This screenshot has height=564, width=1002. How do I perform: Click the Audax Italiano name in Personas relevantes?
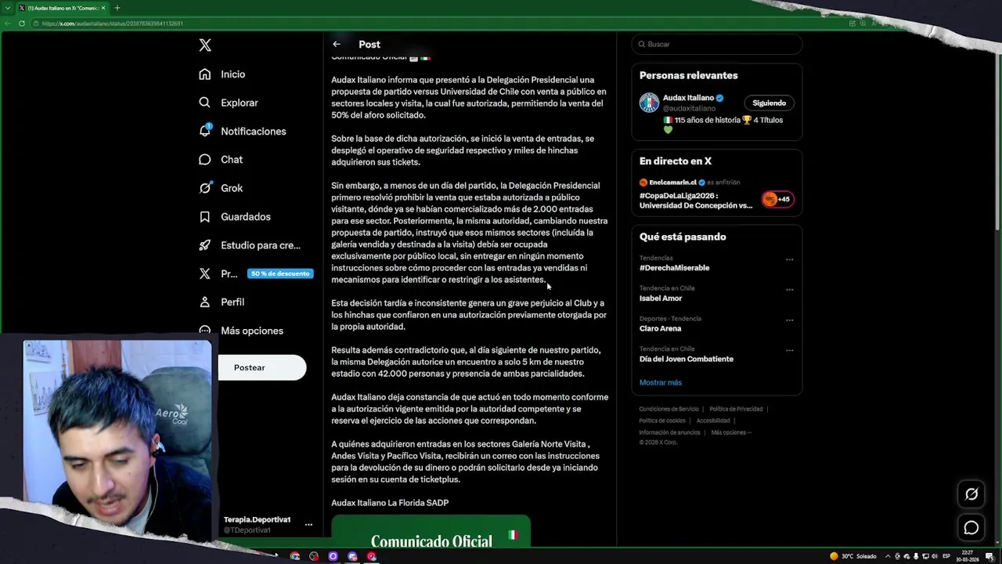(688, 98)
